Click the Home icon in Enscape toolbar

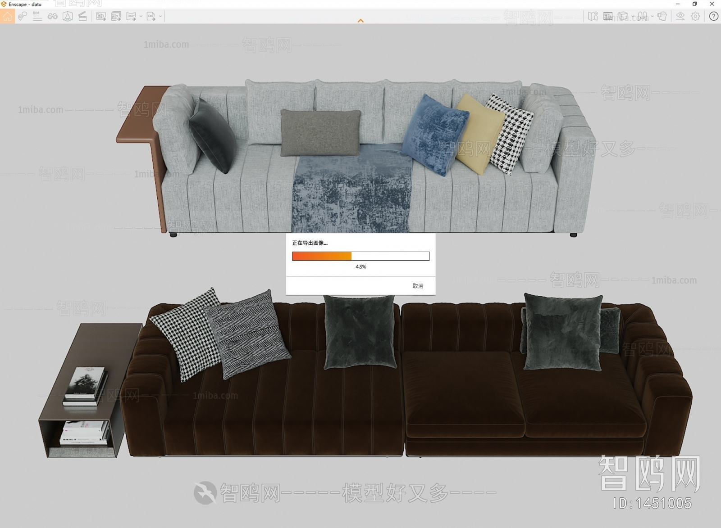pyautogui.click(x=7, y=17)
